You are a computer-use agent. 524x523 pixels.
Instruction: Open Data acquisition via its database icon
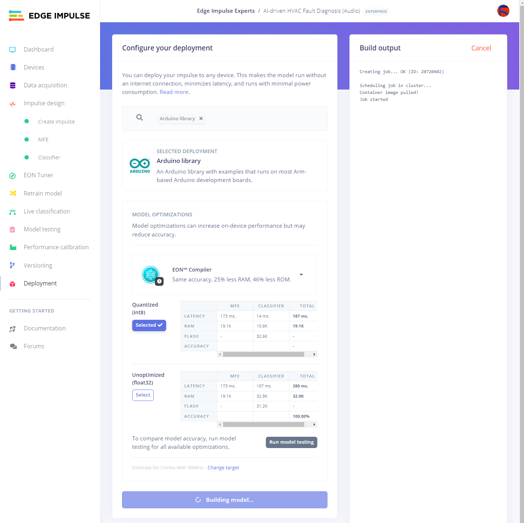click(x=13, y=86)
